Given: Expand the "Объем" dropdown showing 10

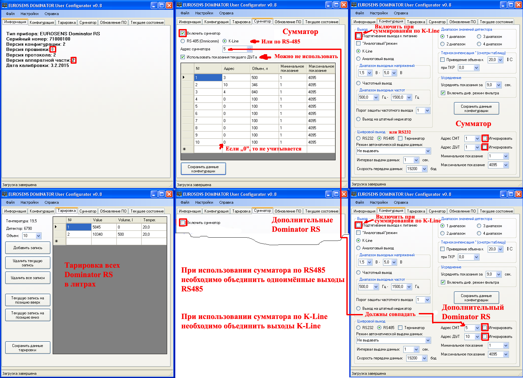Looking at the screenshot, I should (x=38, y=236).
